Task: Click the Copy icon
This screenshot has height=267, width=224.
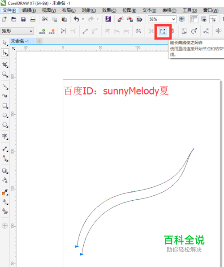Action: 55,19
